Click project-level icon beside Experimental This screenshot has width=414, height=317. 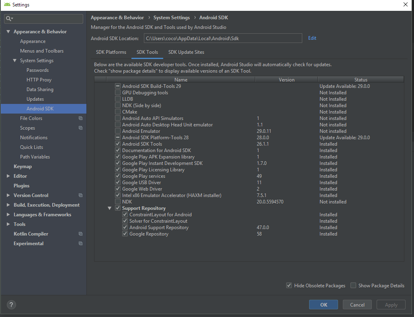pyautogui.click(x=80, y=244)
